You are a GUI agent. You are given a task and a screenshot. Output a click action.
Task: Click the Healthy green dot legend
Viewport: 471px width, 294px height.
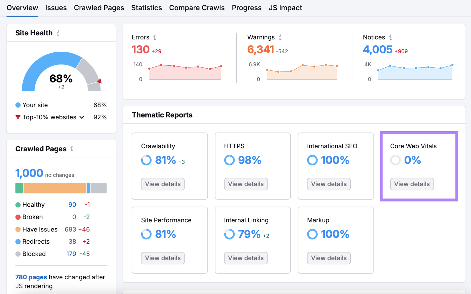coord(18,205)
